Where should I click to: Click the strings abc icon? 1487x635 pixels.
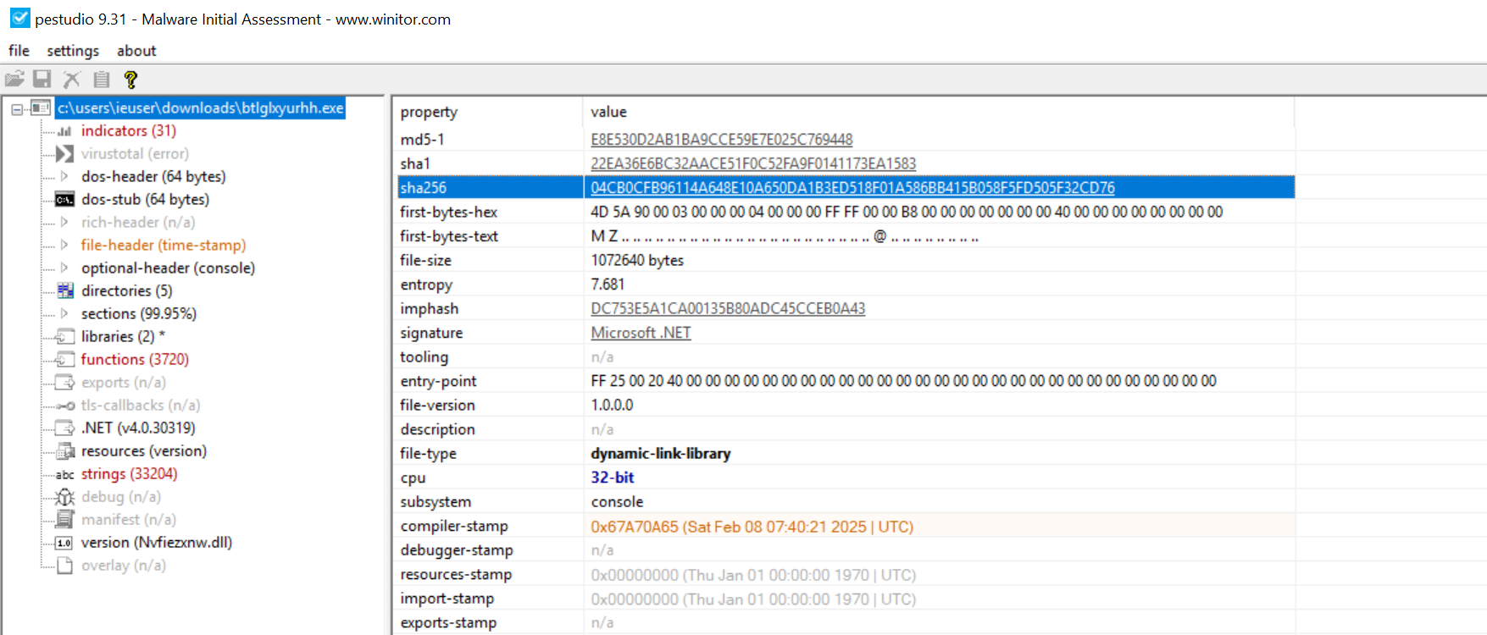[65, 475]
